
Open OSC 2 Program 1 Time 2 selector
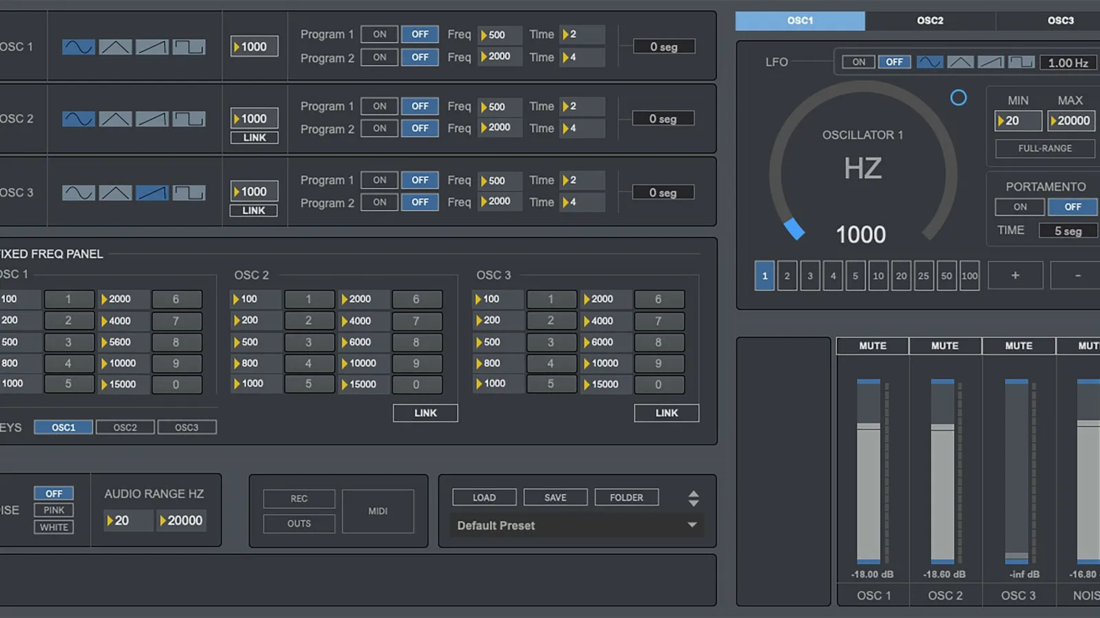pyautogui.click(x=582, y=106)
